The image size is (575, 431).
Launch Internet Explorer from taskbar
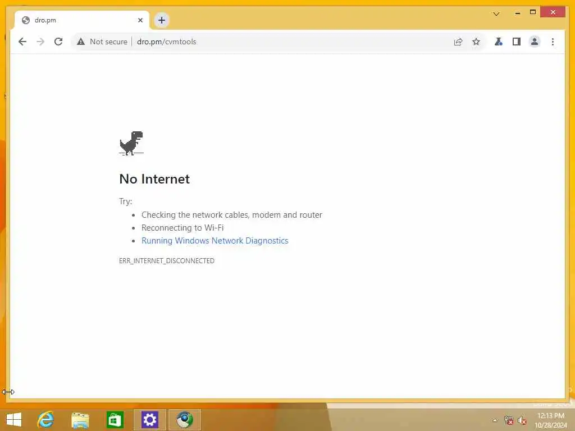[x=46, y=420]
